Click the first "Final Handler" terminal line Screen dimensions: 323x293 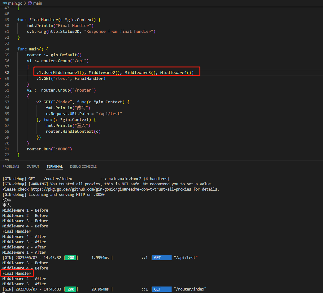point(17,231)
